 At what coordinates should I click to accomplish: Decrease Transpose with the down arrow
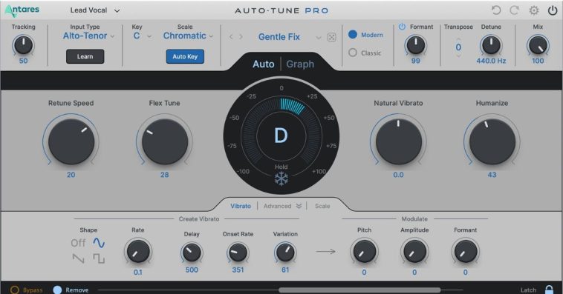458,56
